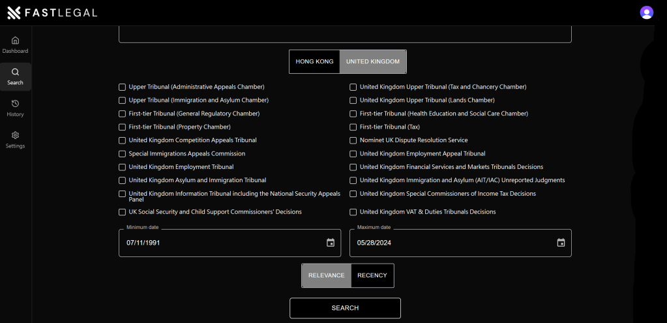
Task: Check United Kingdom VAT & Duties Tribunals Decisions
Action: point(353,212)
